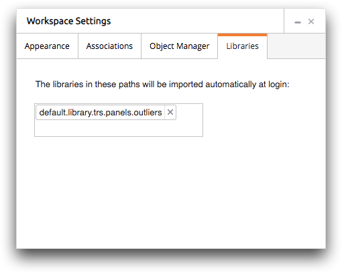342x273 pixels.
Task: Collapse the dialog using the dash icon
Action: click(x=298, y=22)
